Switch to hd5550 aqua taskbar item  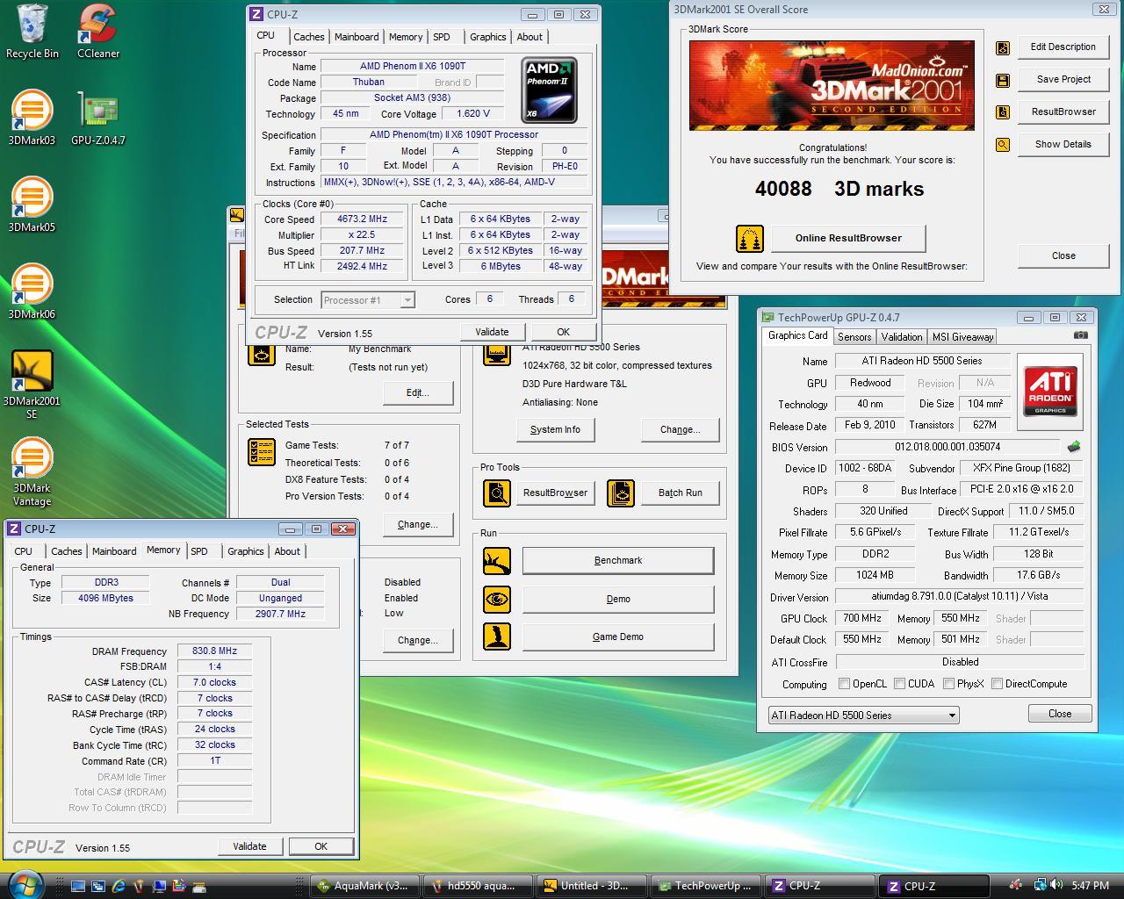click(478, 886)
